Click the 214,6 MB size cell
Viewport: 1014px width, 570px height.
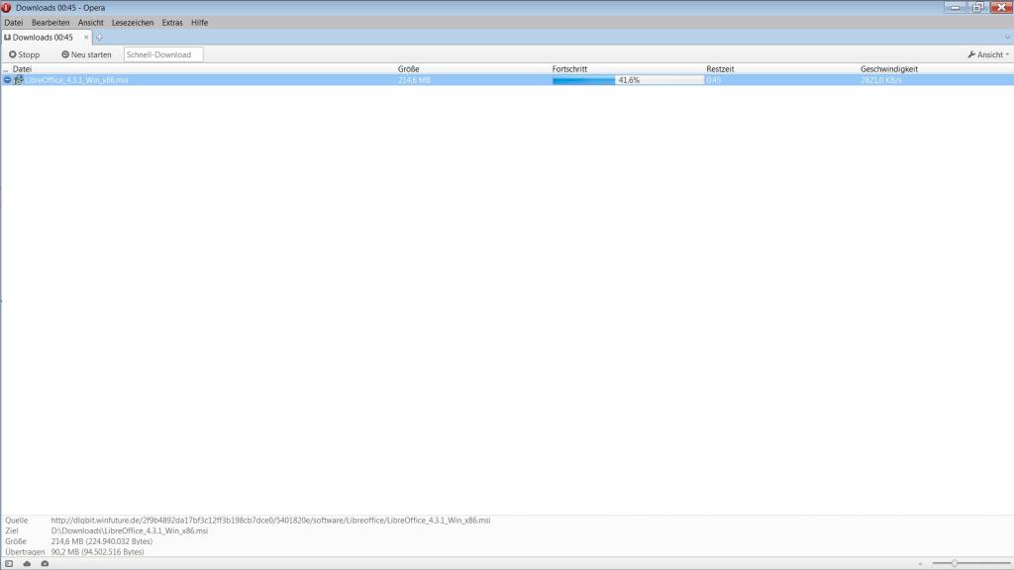pos(414,80)
